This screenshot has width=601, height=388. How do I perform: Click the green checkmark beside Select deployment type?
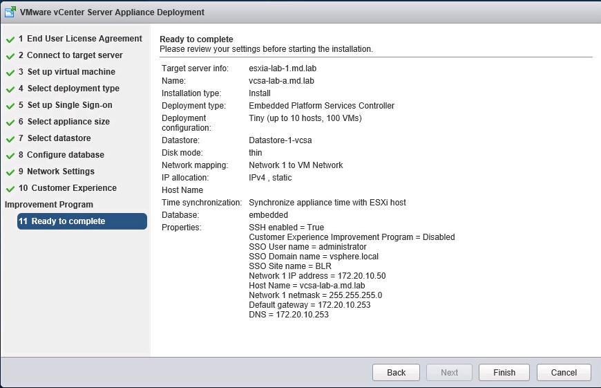(10, 89)
